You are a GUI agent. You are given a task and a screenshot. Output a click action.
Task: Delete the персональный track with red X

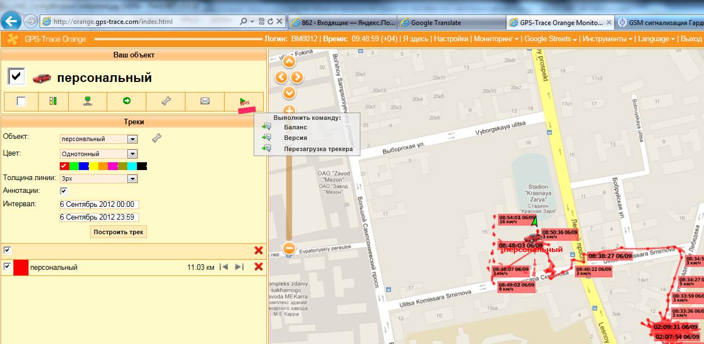click(x=259, y=267)
